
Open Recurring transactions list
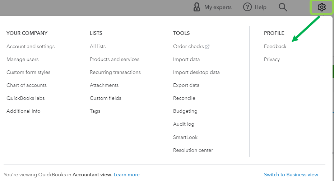[115, 72]
